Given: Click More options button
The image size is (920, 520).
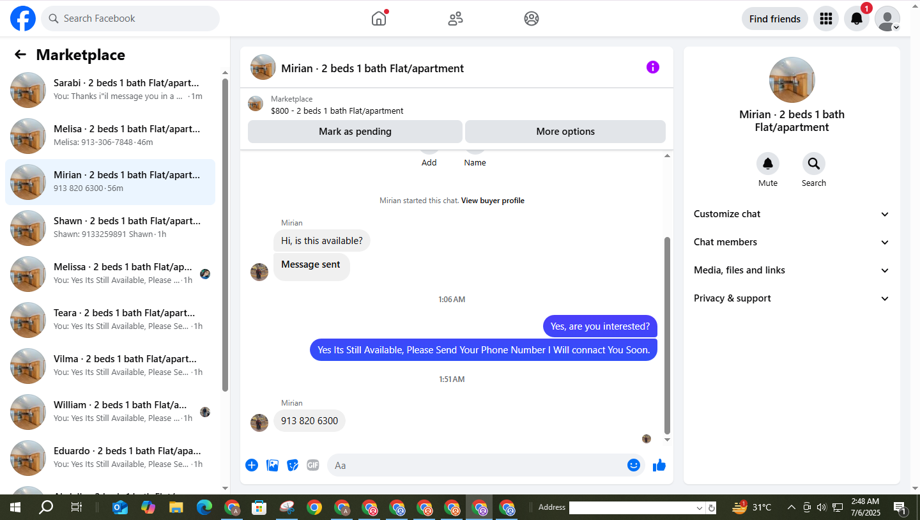Looking at the screenshot, I should (565, 132).
